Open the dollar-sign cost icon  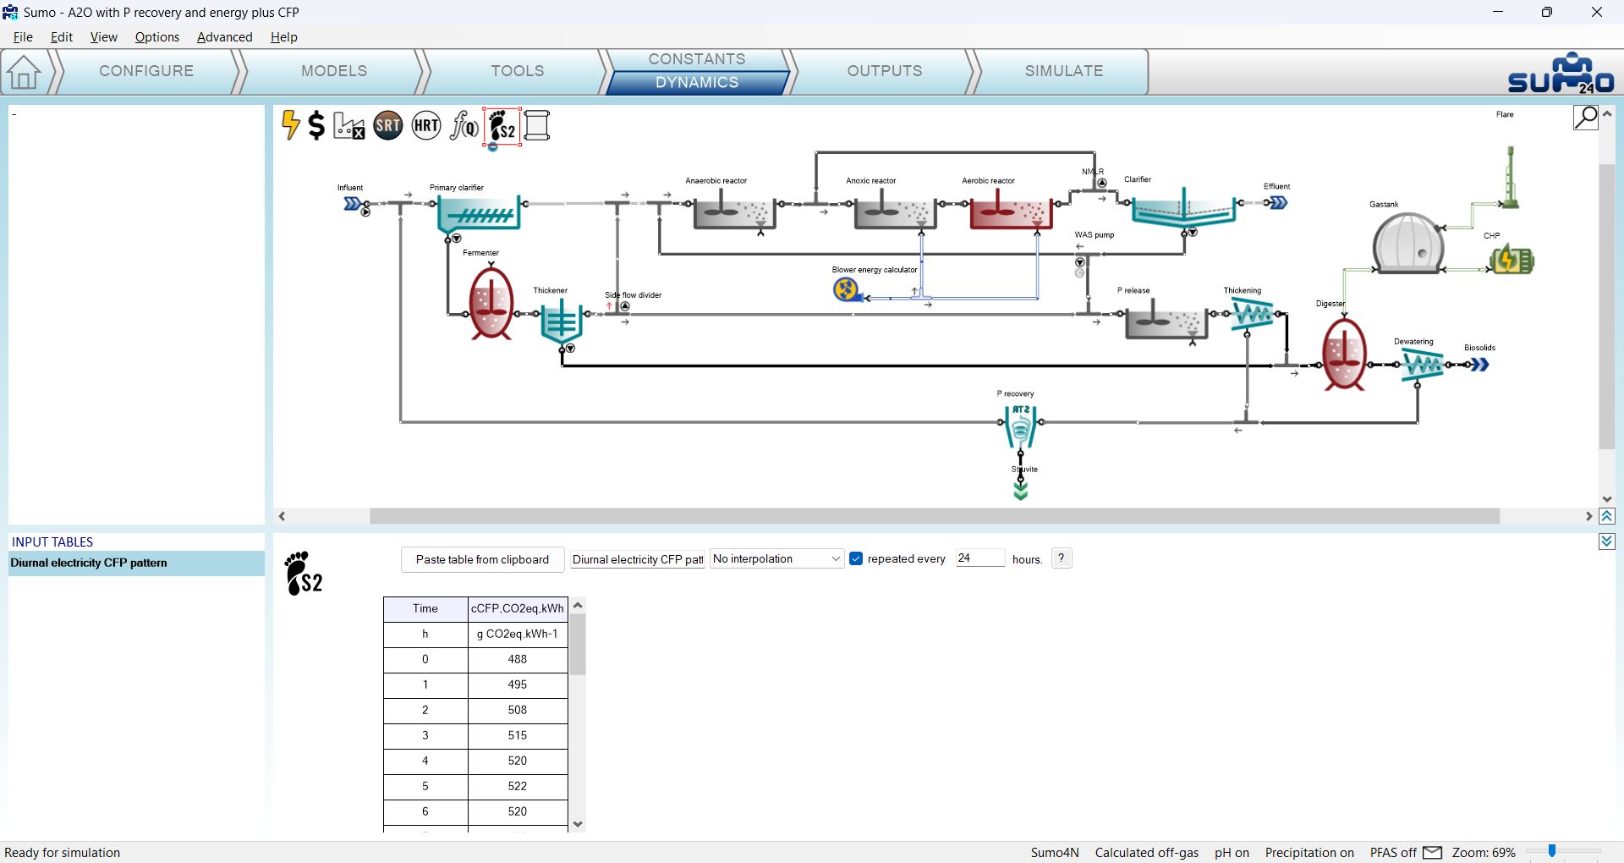click(316, 125)
